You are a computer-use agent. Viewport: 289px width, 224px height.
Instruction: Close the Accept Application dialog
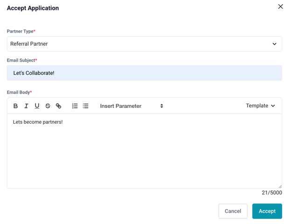point(280,7)
